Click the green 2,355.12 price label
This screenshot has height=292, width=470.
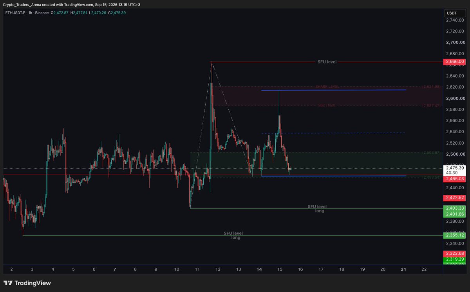click(x=455, y=235)
